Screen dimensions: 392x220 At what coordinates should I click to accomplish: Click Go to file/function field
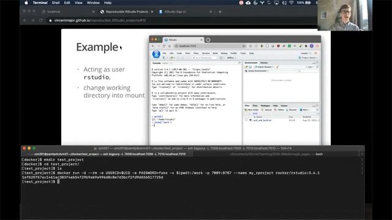click(x=205, y=57)
